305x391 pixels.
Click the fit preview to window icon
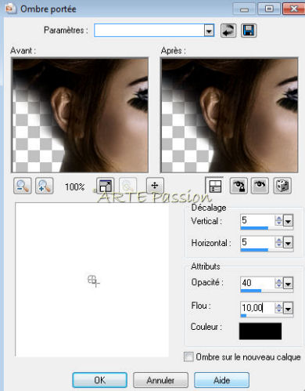click(106, 186)
